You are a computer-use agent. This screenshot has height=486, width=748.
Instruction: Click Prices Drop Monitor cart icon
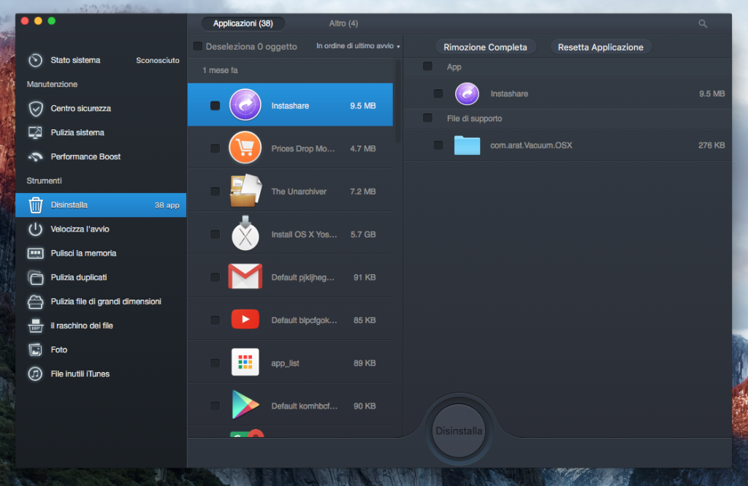coord(245,148)
